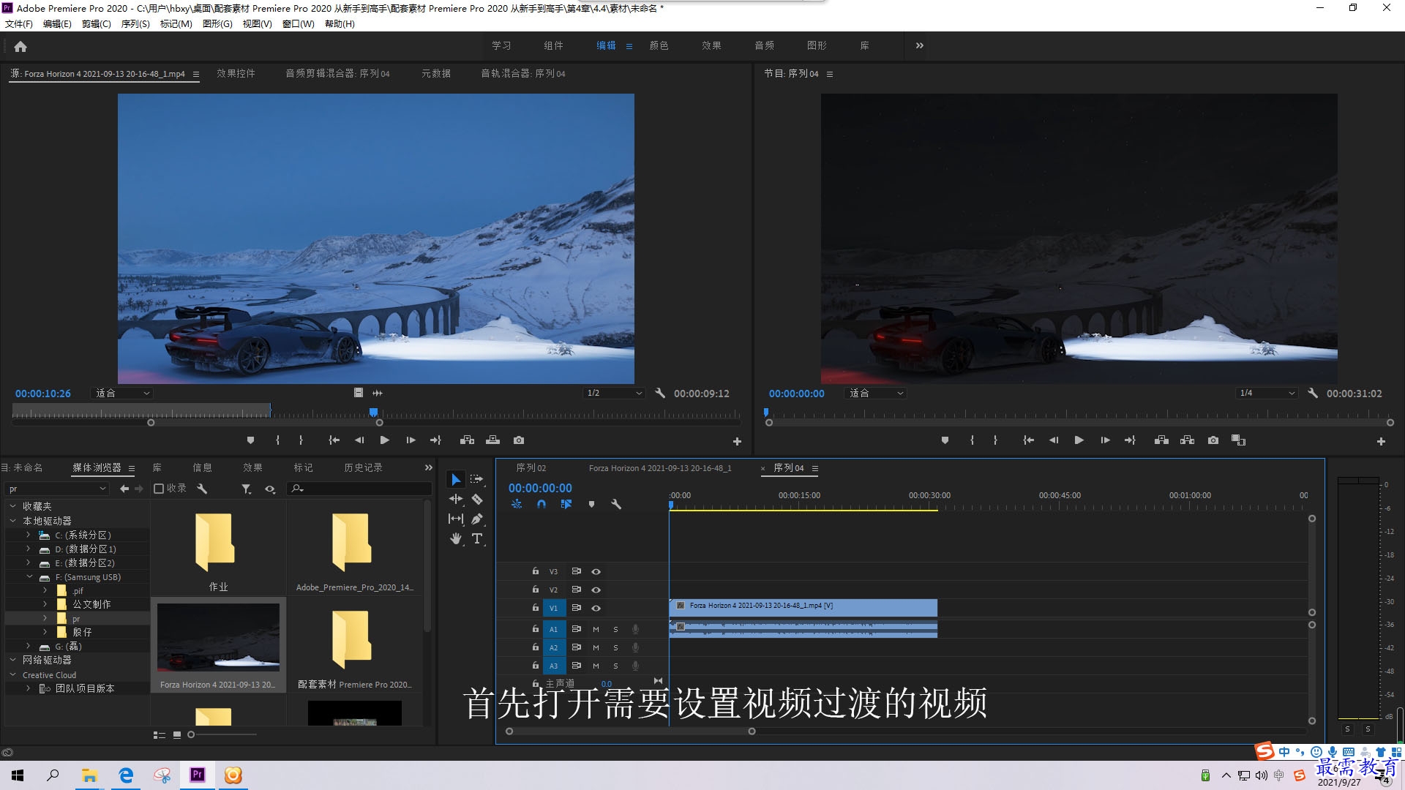Select the Razor tool
The width and height of the screenshot is (1405, 790).
pos(477,499)
